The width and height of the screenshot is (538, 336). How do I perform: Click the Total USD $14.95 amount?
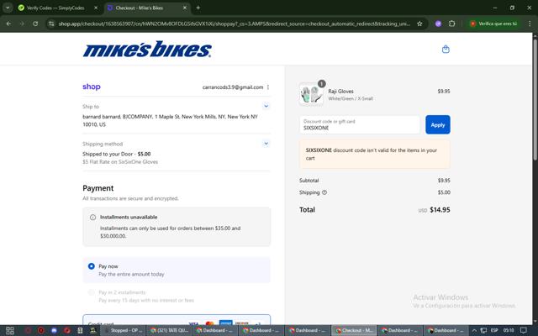[434, 210]
